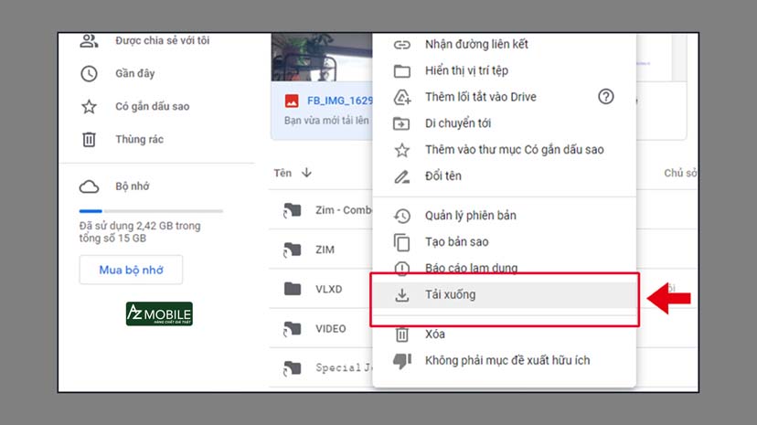This screenshot has width=757, height=425.
Task: Click the storage usage progress bar
Action: tap(151, 211)
